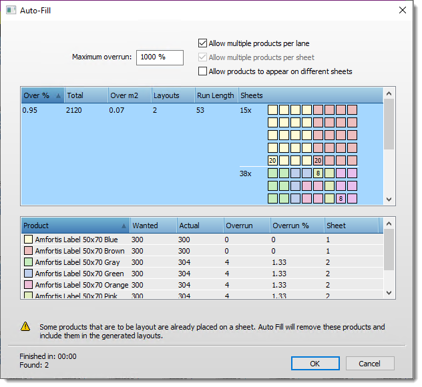422x387 pixels.
Task: Sort by the Overrun column header
Action: click(247, 226)
